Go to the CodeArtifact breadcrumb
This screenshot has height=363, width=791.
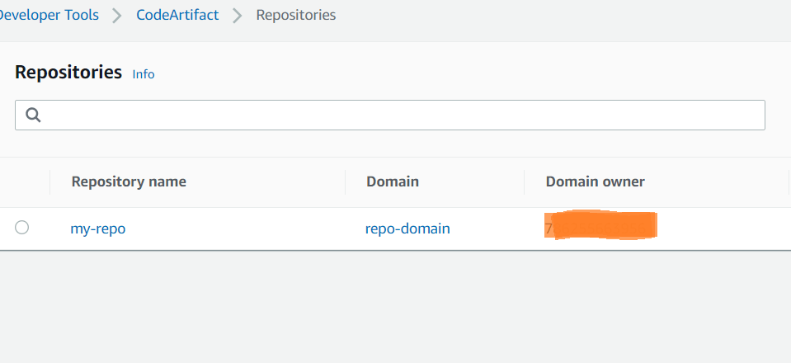click(177, 15)
